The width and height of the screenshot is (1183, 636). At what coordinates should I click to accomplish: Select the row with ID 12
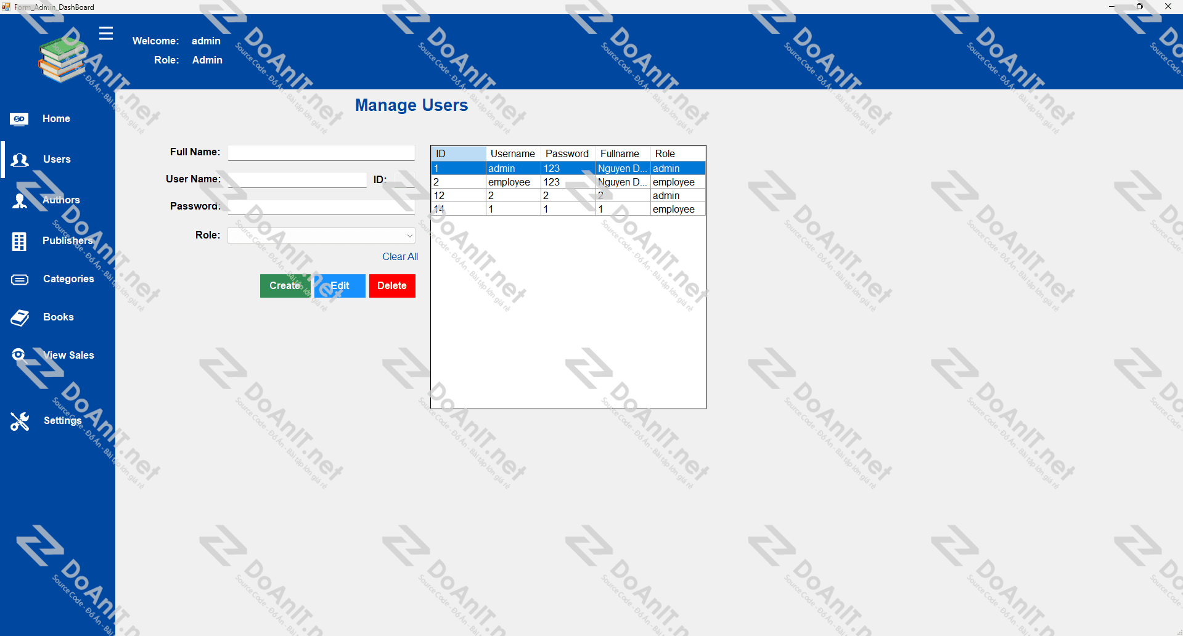(568, 195)
